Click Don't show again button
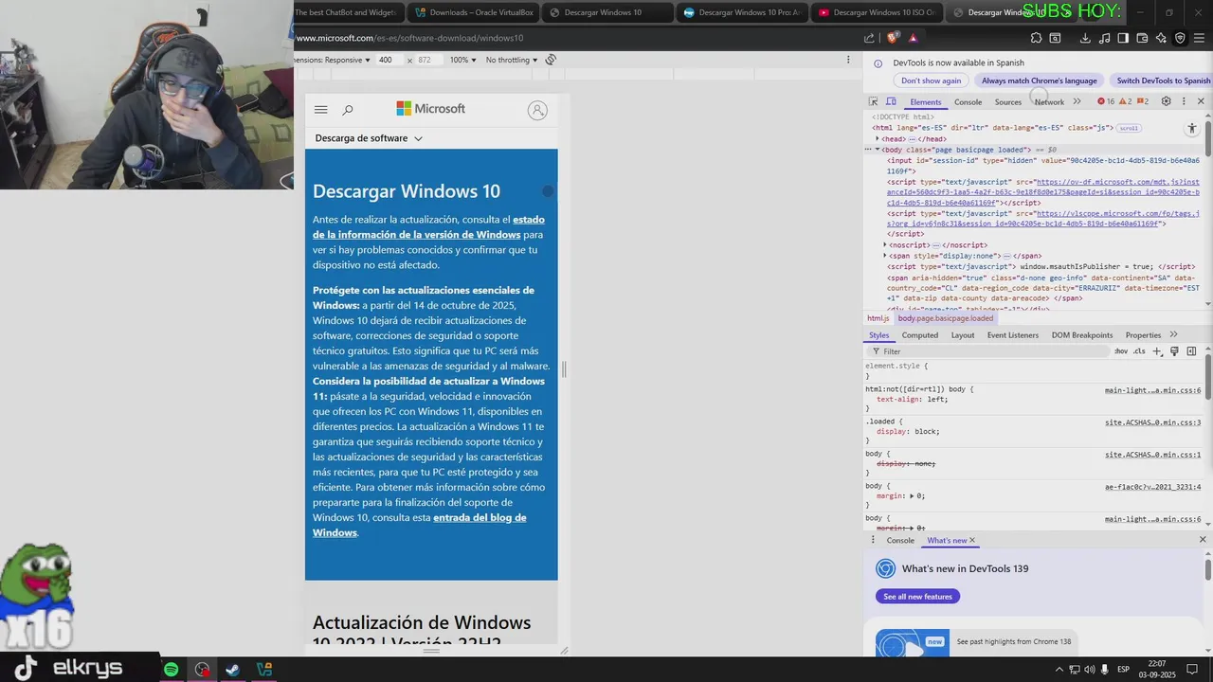This screenshot has height=682, width=1213. [x=931, y=81]
